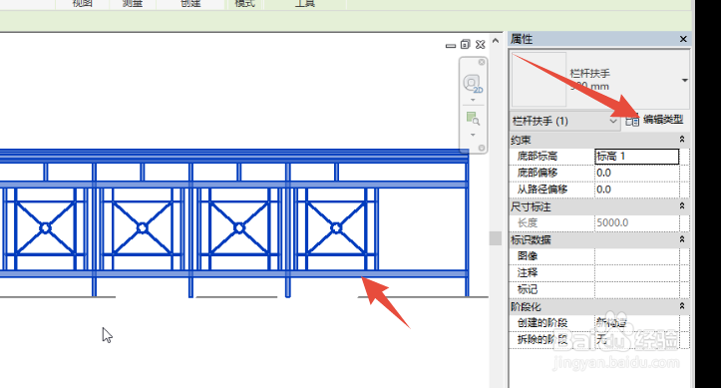Click the railing type preview thumbnail
The width and height of the screenshot is (721, 388).
tap(539, 80)
